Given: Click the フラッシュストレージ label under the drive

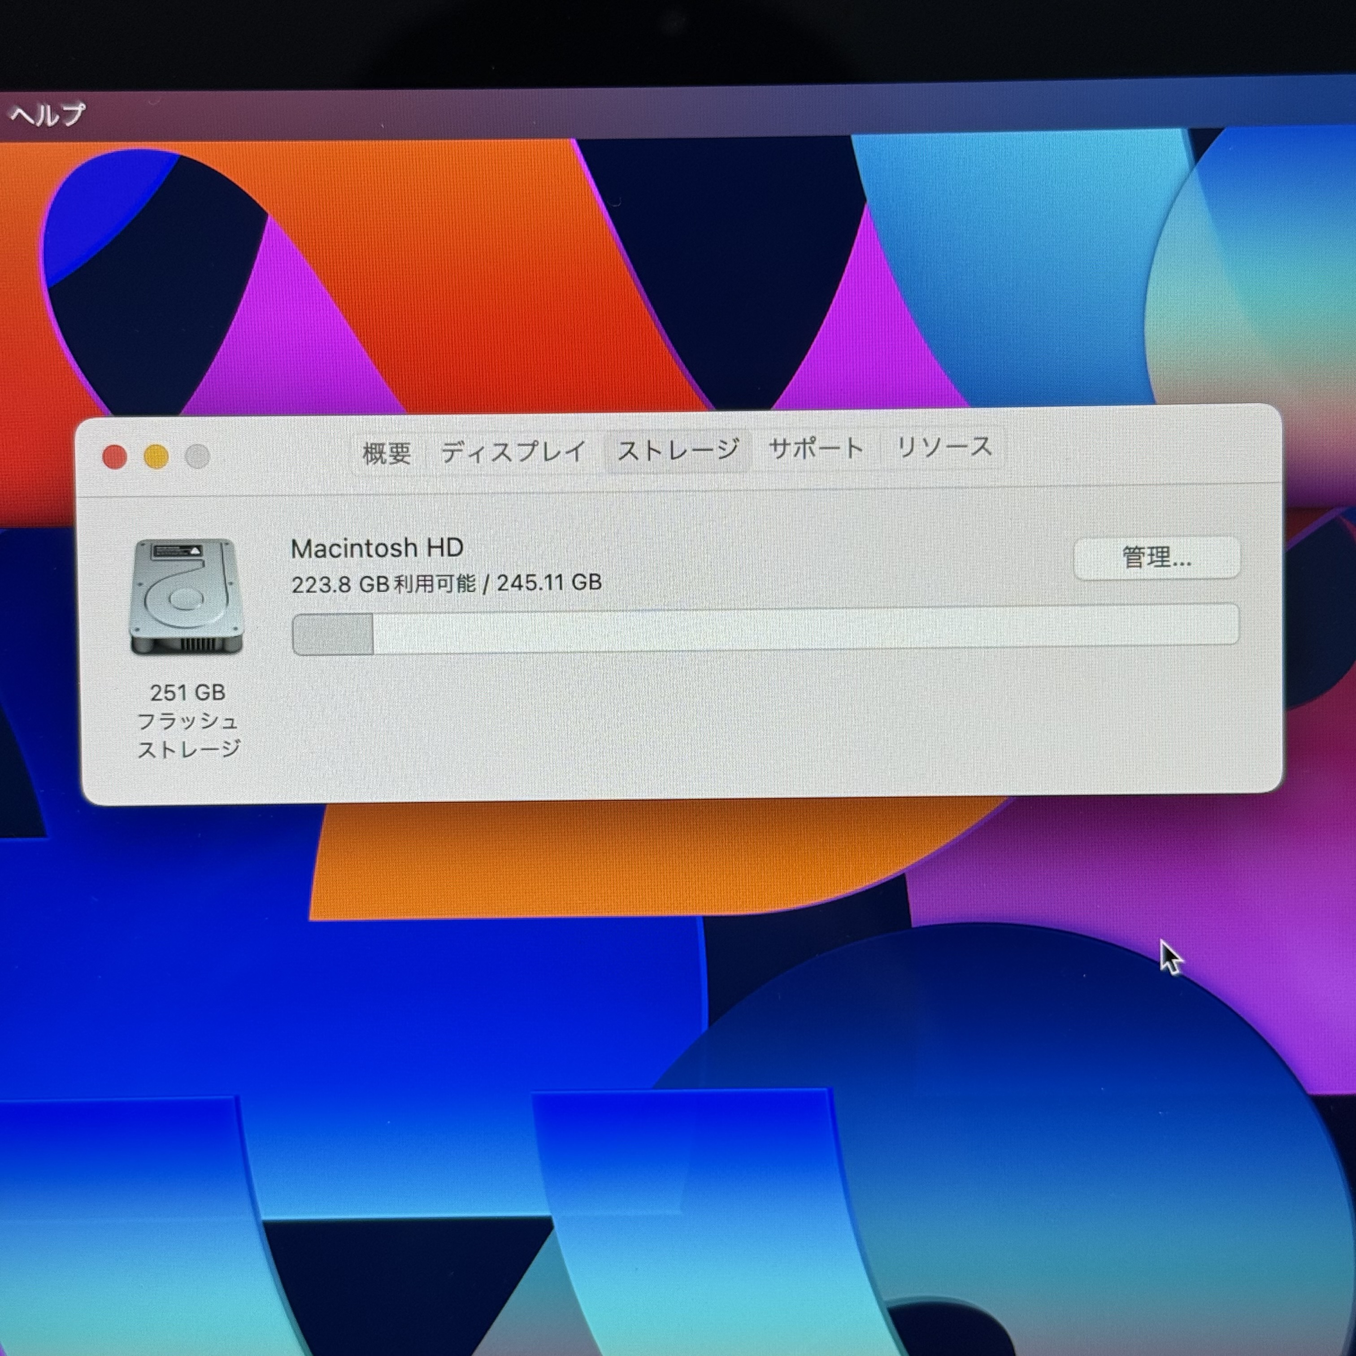Looking at the screenshot, I should [x=188, y=735].
